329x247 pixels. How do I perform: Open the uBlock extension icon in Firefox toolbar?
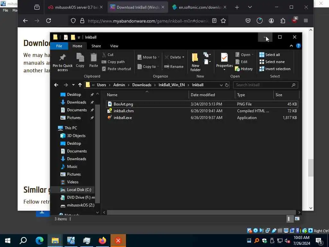[x=294, y=20]
